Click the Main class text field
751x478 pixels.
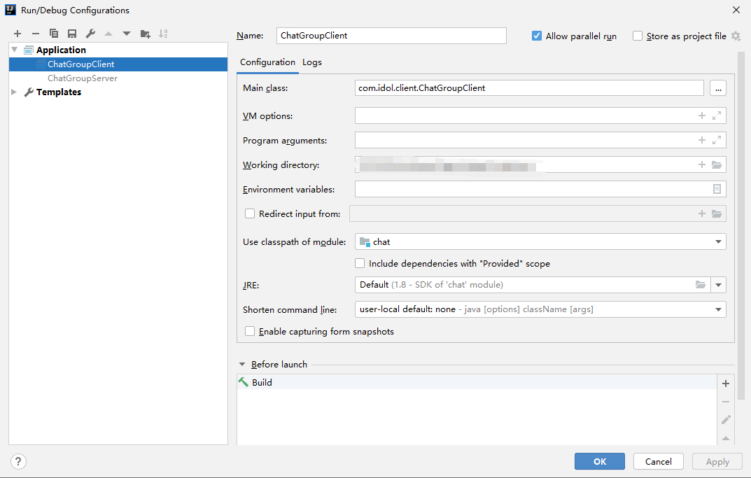(x=529, y=88)
